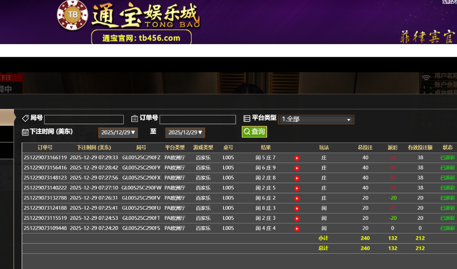Viewport: 457px width, 269px height.
Task: Open the tb456.com official site link
Action: pos(141,38)
